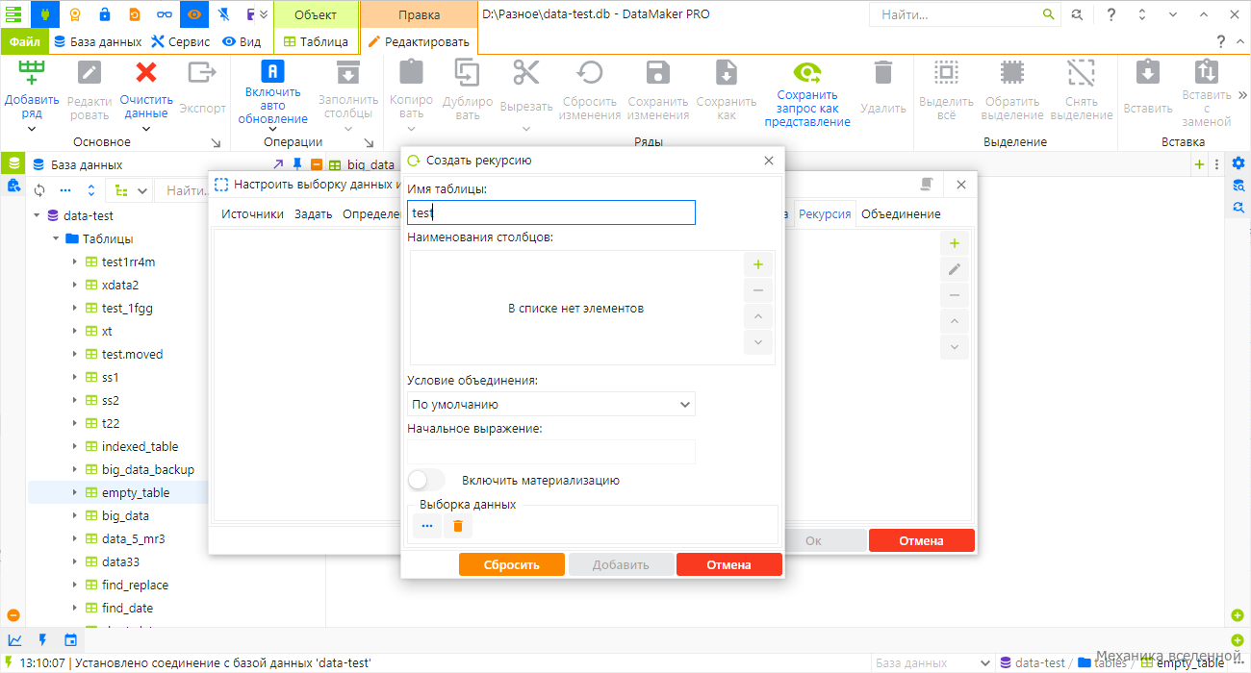Click green plus beside column names list
The width and height of the screenshot is (1251, 673).
coord(758,264)
